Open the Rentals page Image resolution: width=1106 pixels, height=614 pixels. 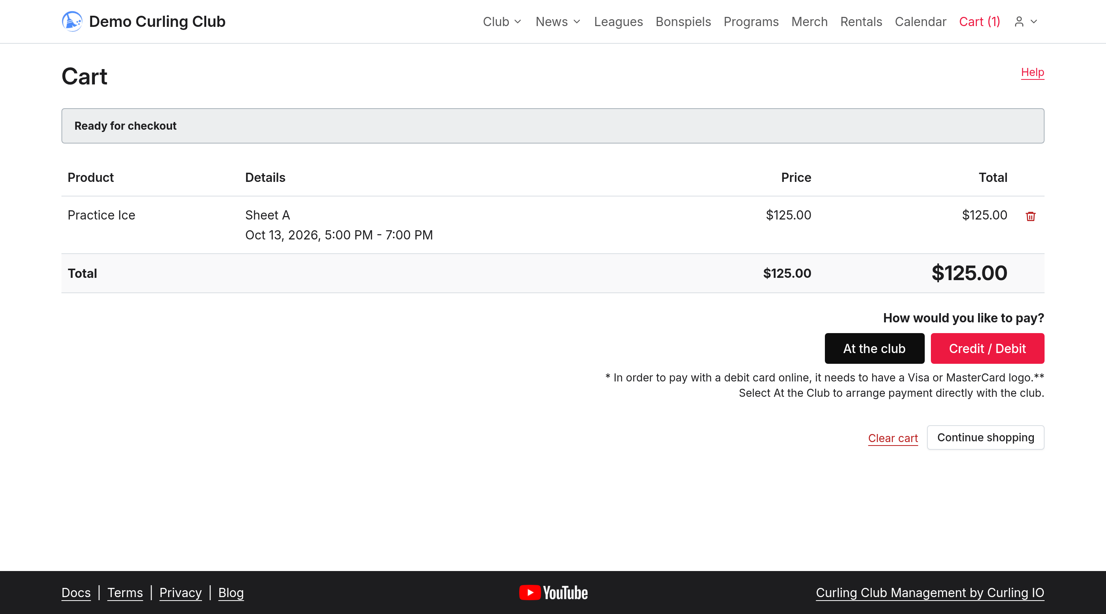[x=861, y=21]
